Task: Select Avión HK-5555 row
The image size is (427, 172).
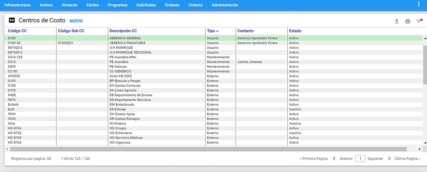Action: coord(213,76)
